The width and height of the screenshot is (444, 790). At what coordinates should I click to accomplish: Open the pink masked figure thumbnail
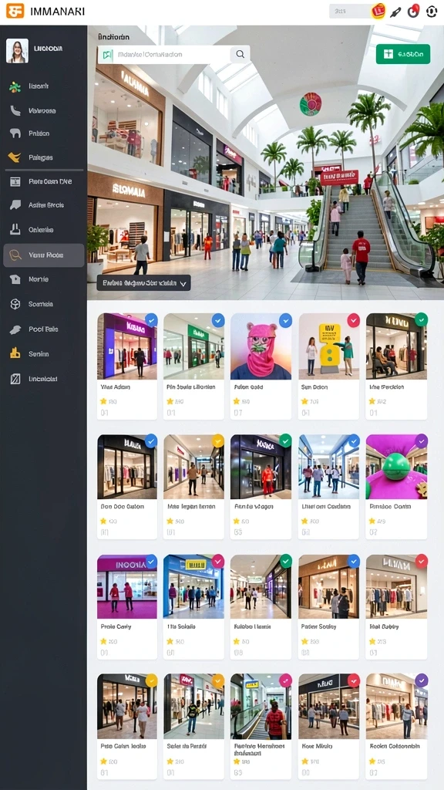pos(261,346)
